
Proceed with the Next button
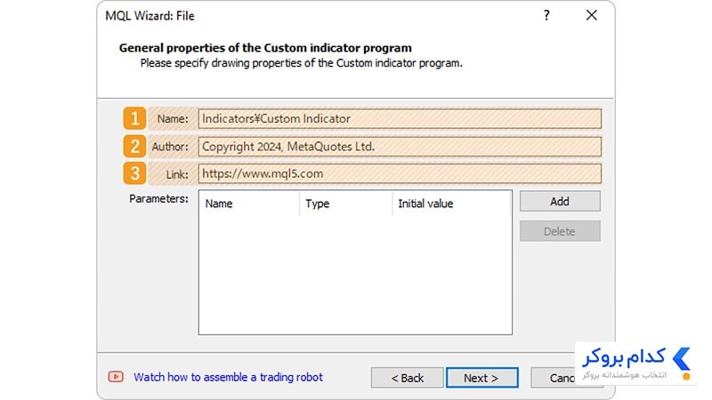point(481,378)
